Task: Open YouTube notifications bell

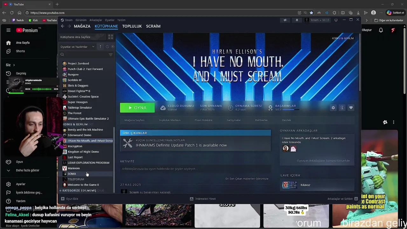Action: [x=381, y=30]
